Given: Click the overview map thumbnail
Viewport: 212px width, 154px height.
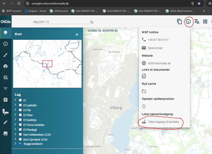Looking at the screenshot, I should (47, 64).
